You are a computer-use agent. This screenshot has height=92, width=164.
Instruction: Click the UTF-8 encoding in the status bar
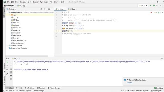(x=132, y=91)
